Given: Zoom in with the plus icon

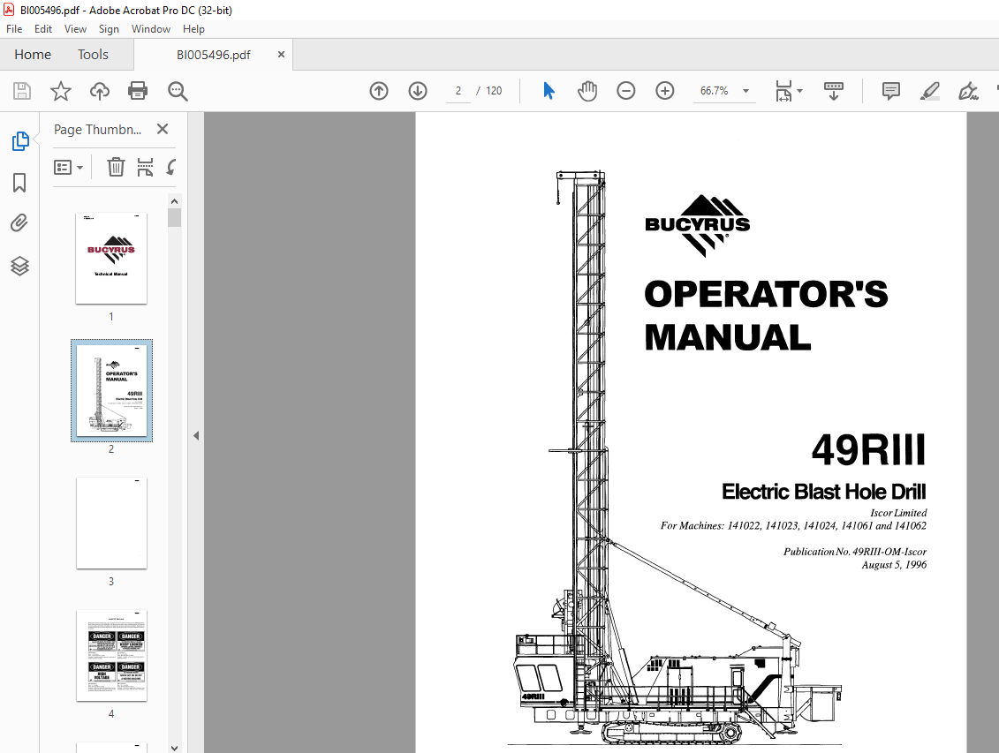Looking at the screenshot, I should [664, 91].
